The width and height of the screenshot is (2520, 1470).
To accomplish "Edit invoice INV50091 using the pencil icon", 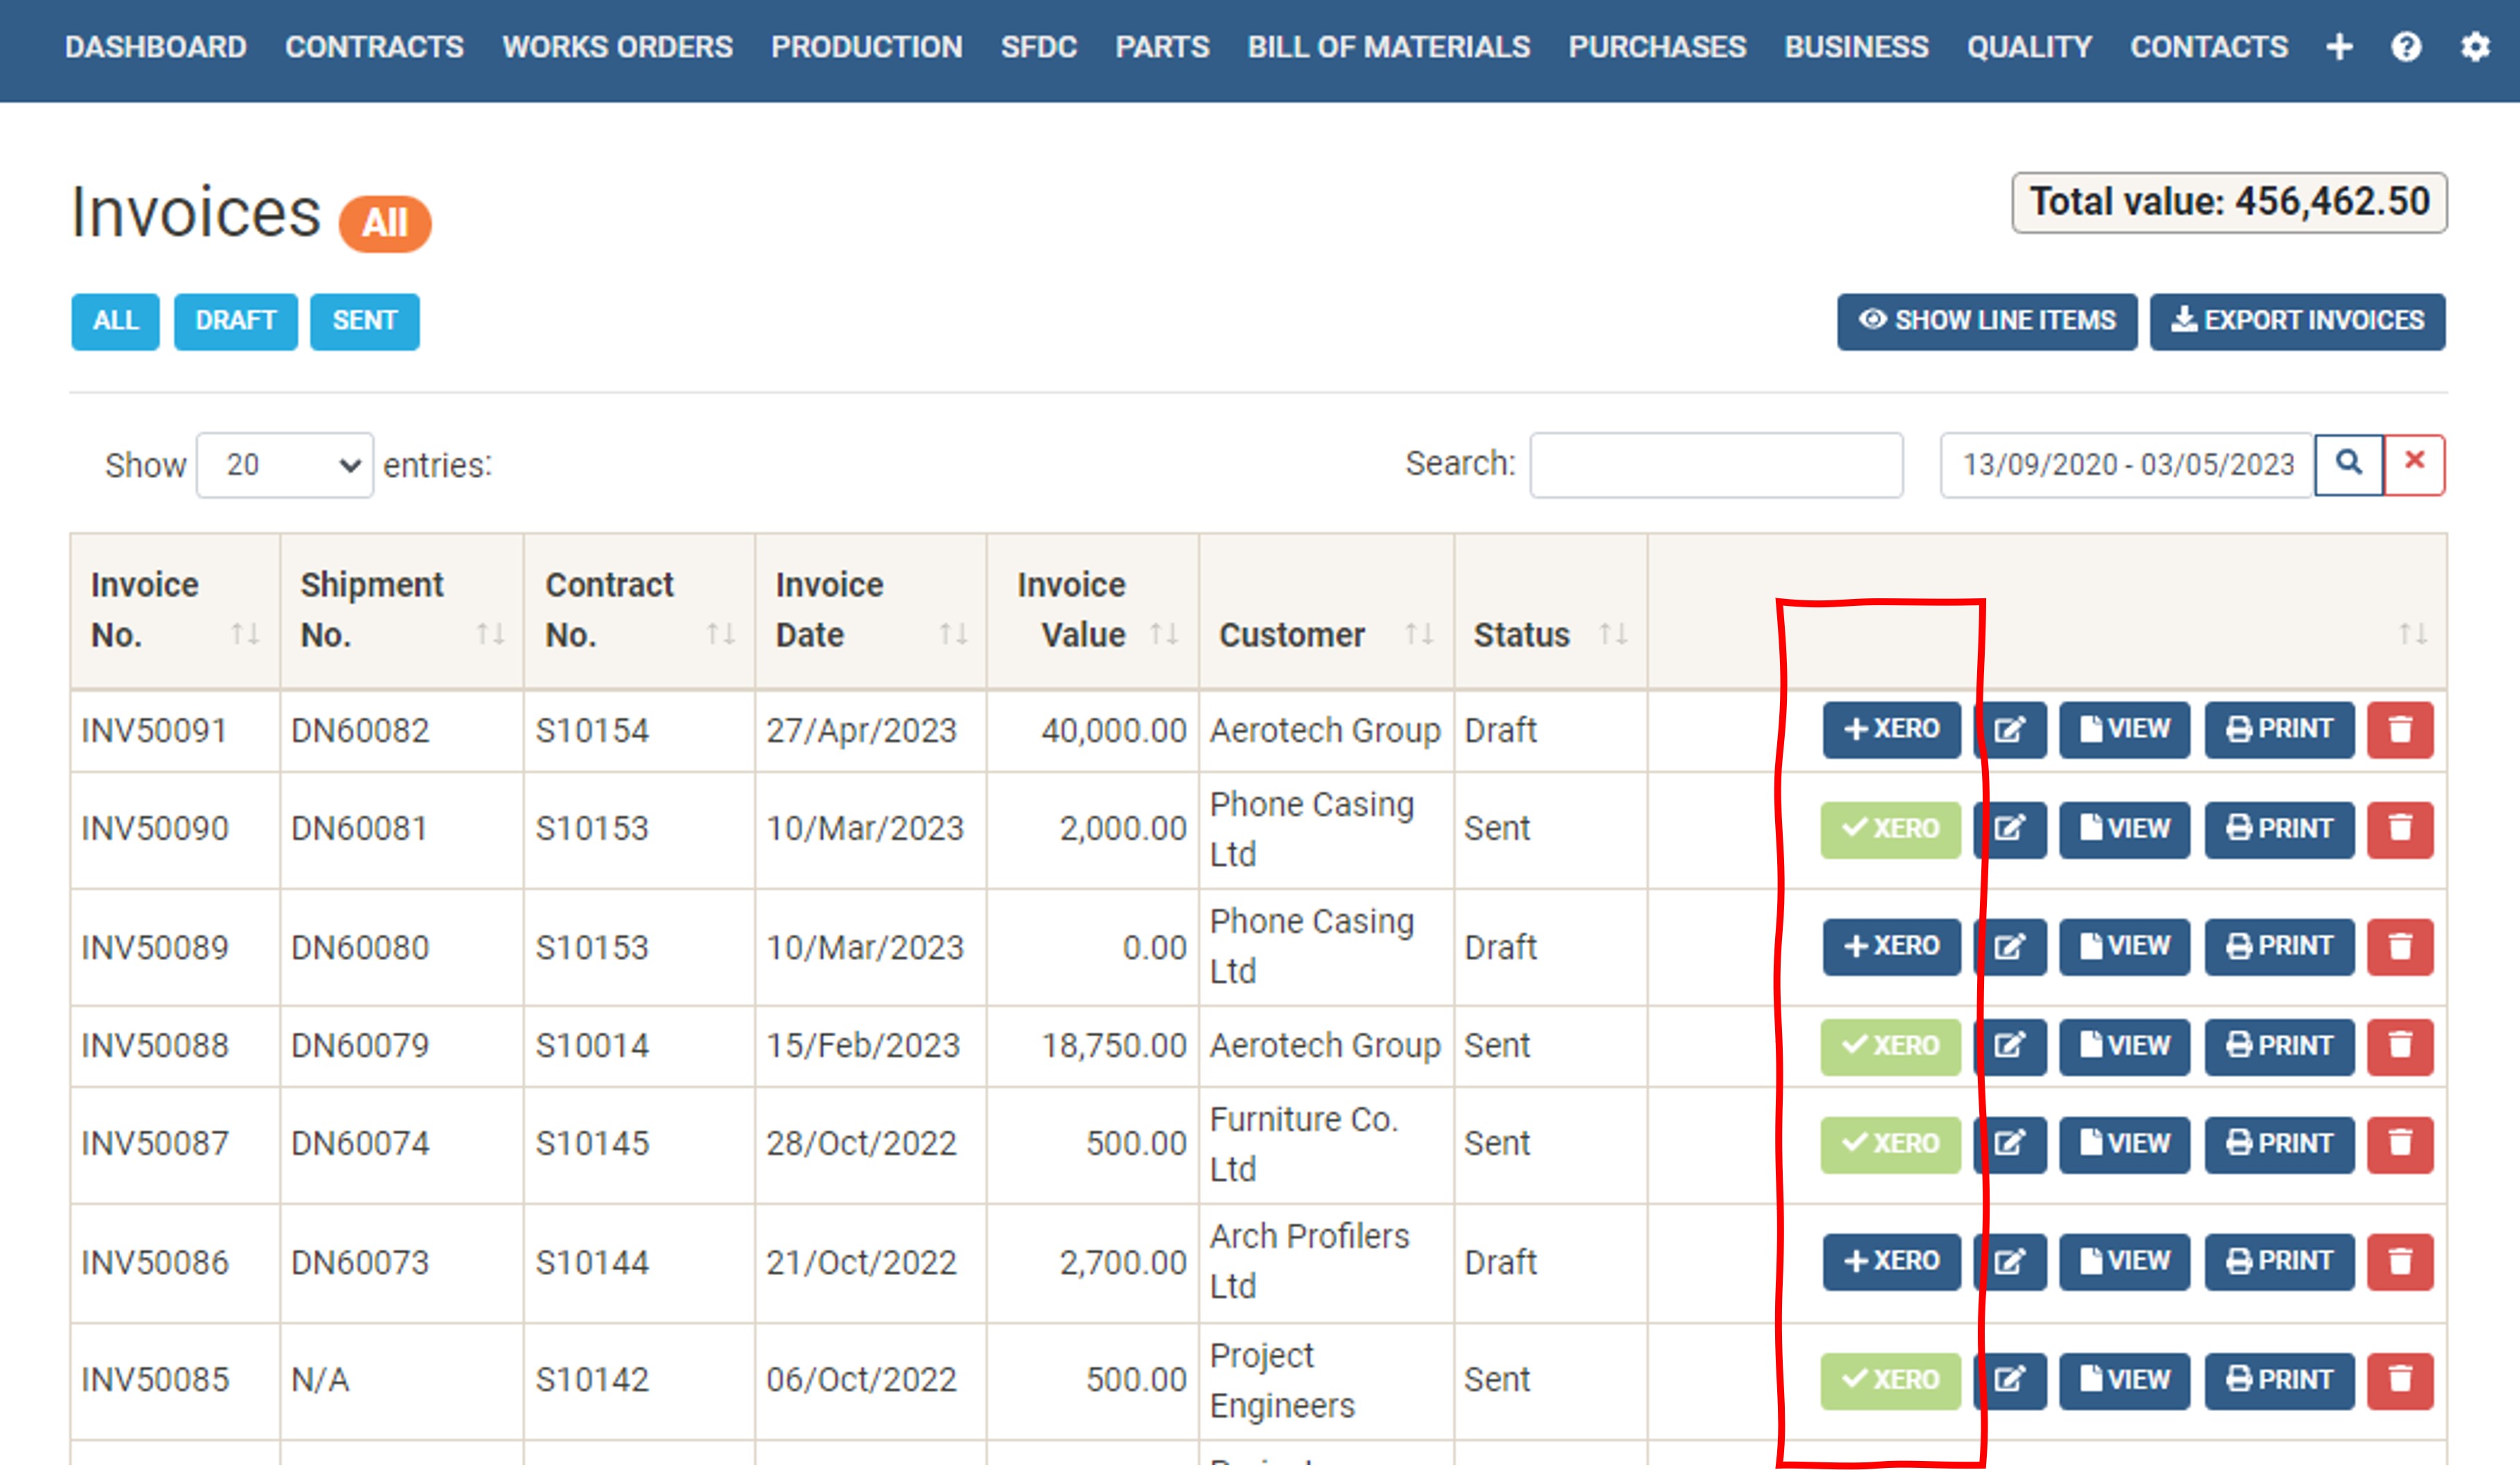I will [x=2010, y=730].
